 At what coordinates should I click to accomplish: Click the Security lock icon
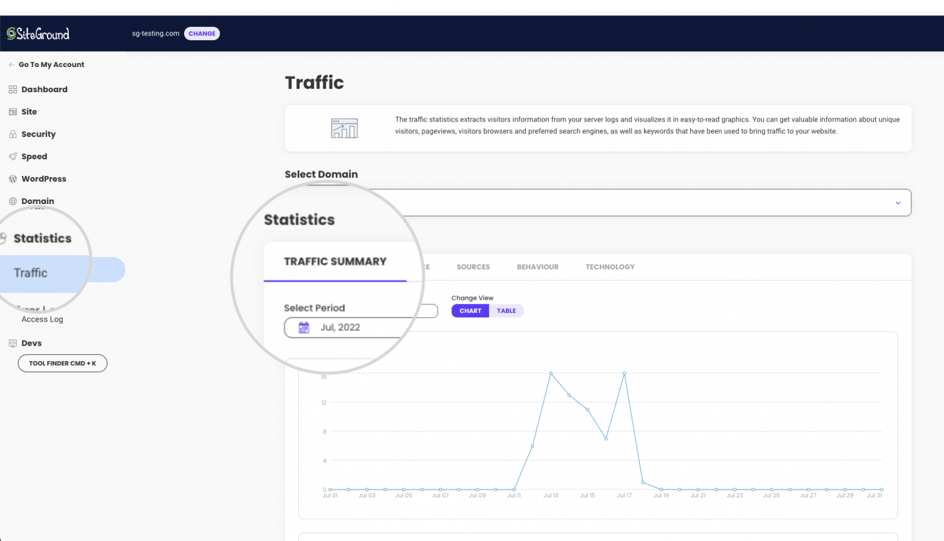click(13, 134)
